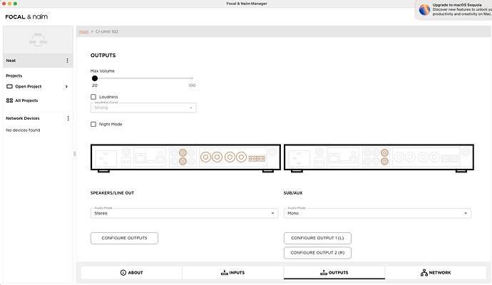Click the project placeholder image above Neat
Viewport: 492px width, 285px height.
38,40
